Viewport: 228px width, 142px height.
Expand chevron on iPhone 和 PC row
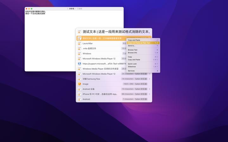click(149, 94)
